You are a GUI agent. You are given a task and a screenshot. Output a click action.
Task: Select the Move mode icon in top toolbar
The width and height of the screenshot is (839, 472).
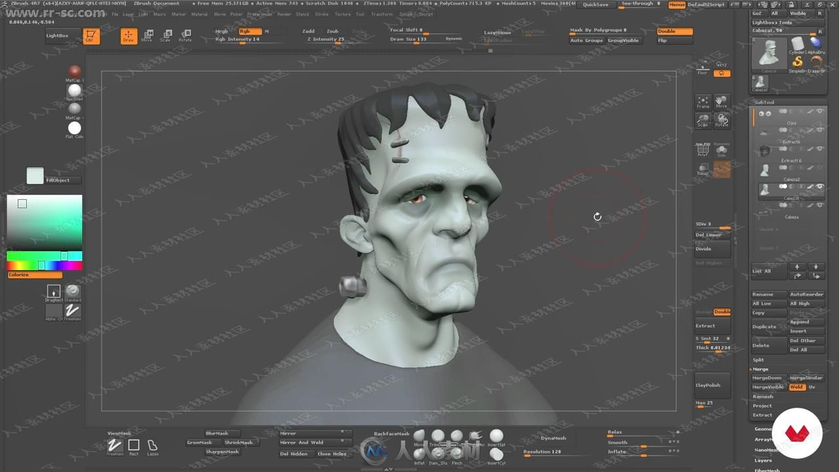coord(148,35)
